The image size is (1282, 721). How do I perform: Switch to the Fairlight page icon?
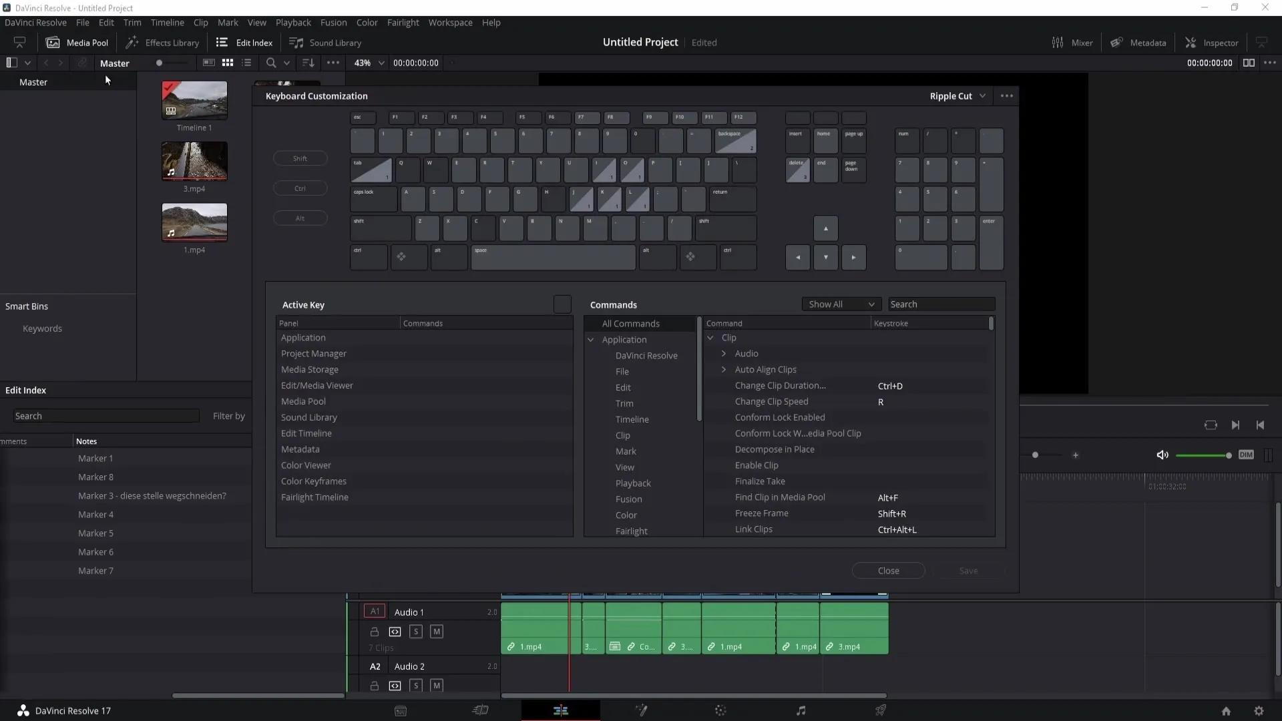(801, 711)
